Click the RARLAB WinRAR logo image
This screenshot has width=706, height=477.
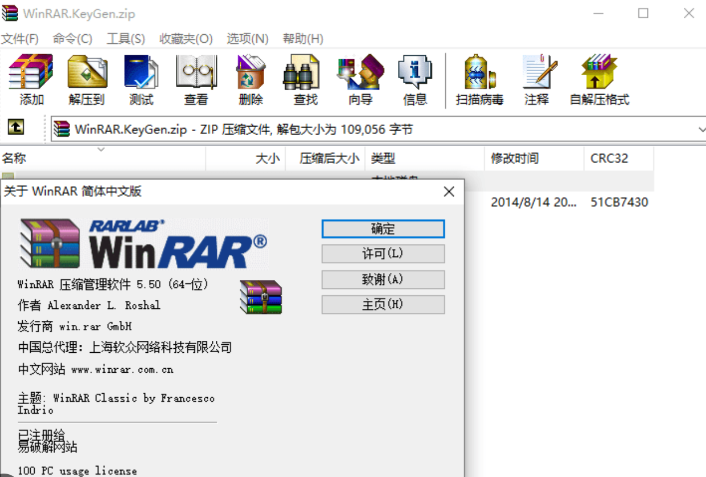tap(142, 244)
